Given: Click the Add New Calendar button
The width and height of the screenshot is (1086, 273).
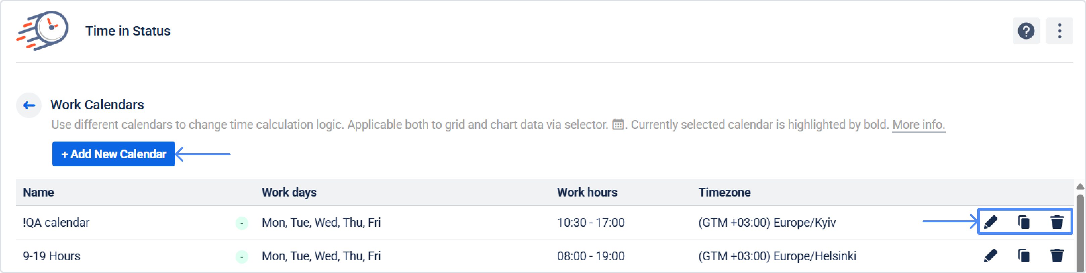Looking at the screenshot, I should (x=113, y=154).
